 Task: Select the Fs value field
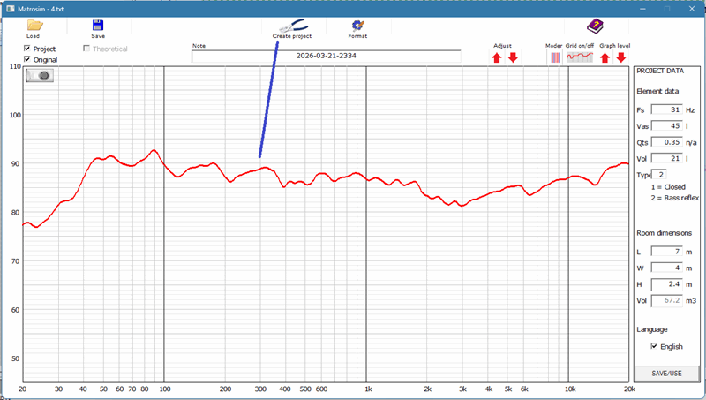point(666,110)
